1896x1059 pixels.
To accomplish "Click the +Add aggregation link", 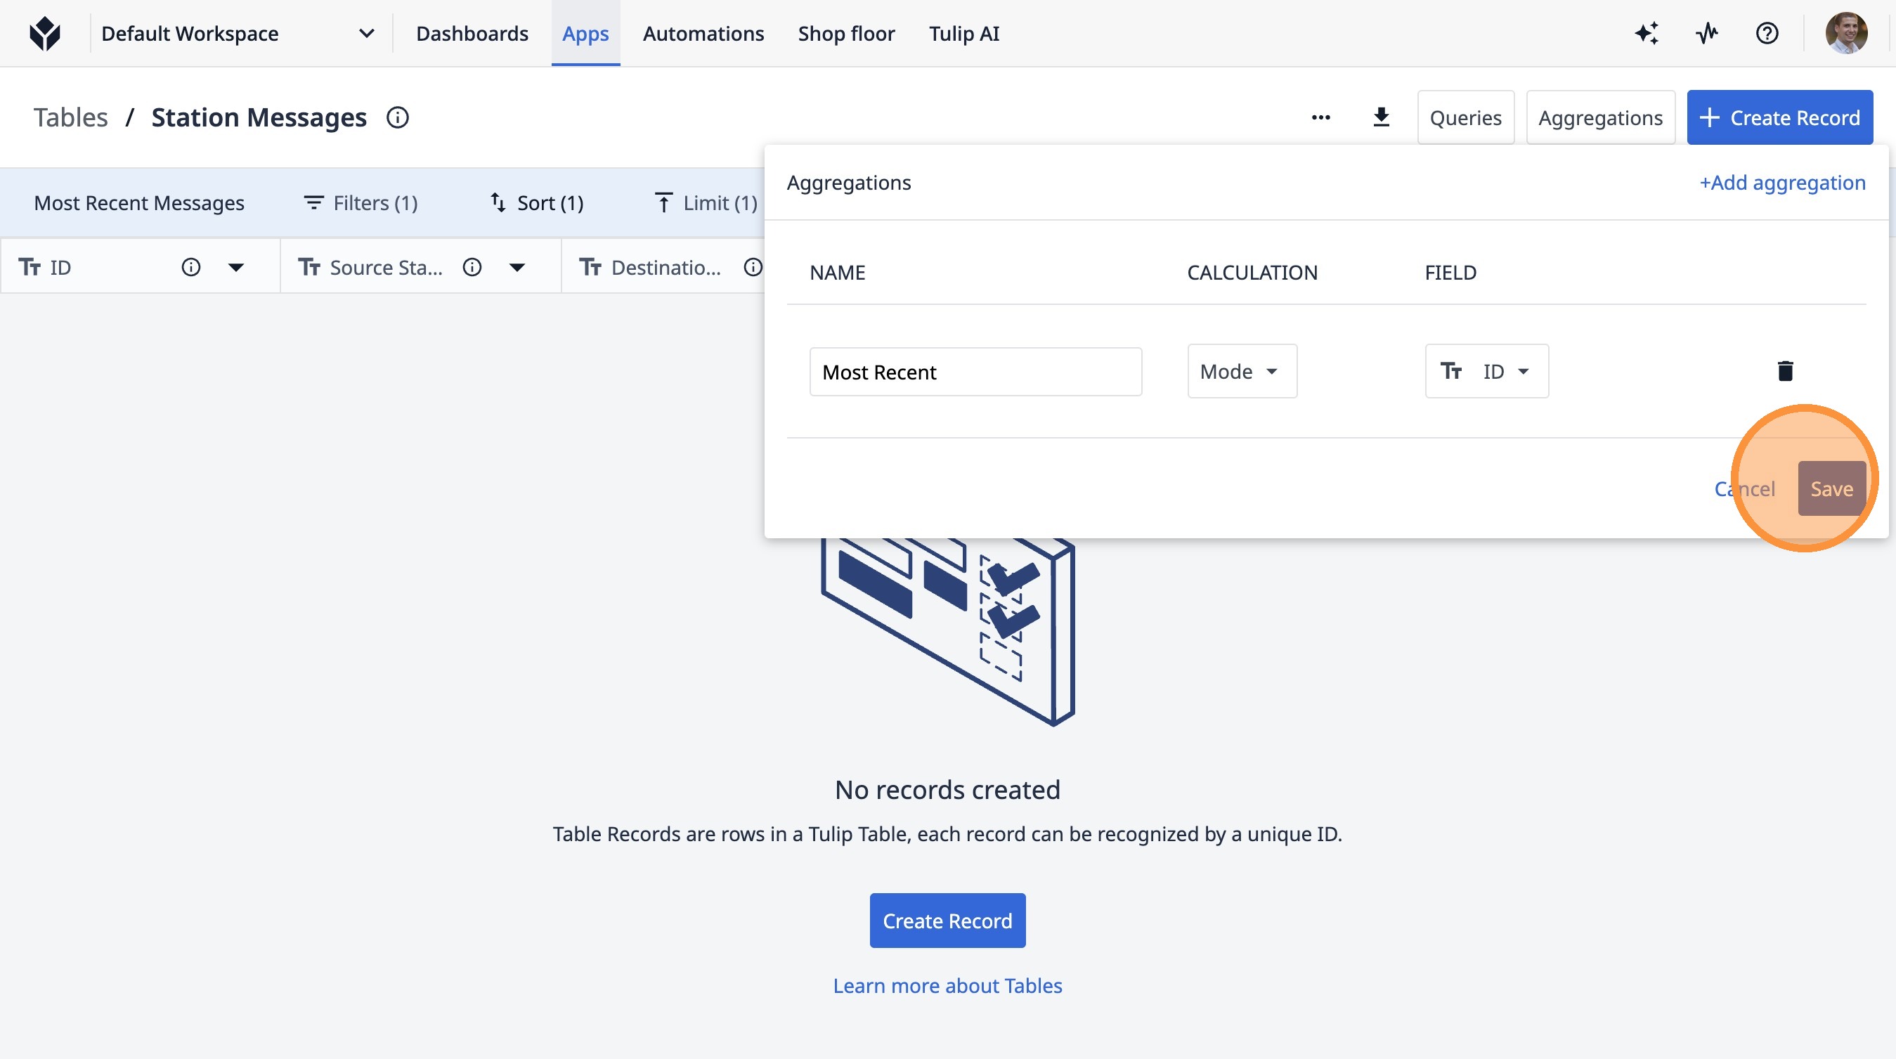I will click(1781, 183).
